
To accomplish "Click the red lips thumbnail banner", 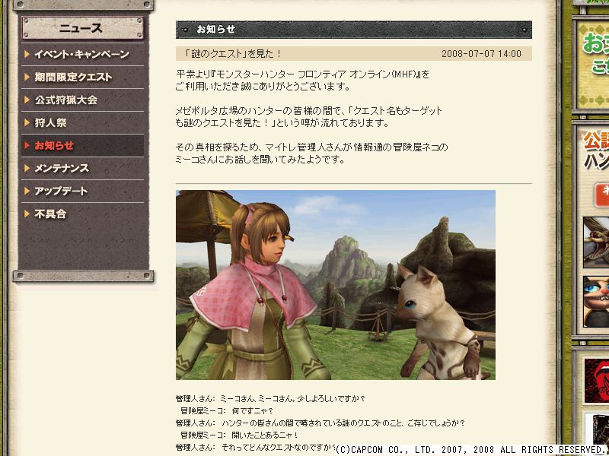I will 597,381.
